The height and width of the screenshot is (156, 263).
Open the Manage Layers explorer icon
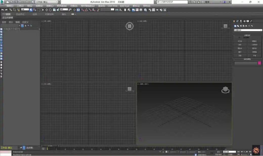pos(129,10)
